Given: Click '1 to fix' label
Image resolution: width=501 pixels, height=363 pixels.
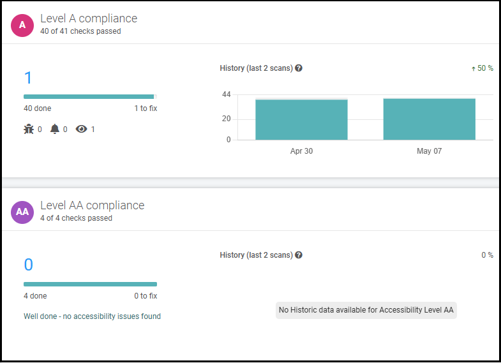Looking at the screenshot, I should pyautogui.click(x=146, y=108).
